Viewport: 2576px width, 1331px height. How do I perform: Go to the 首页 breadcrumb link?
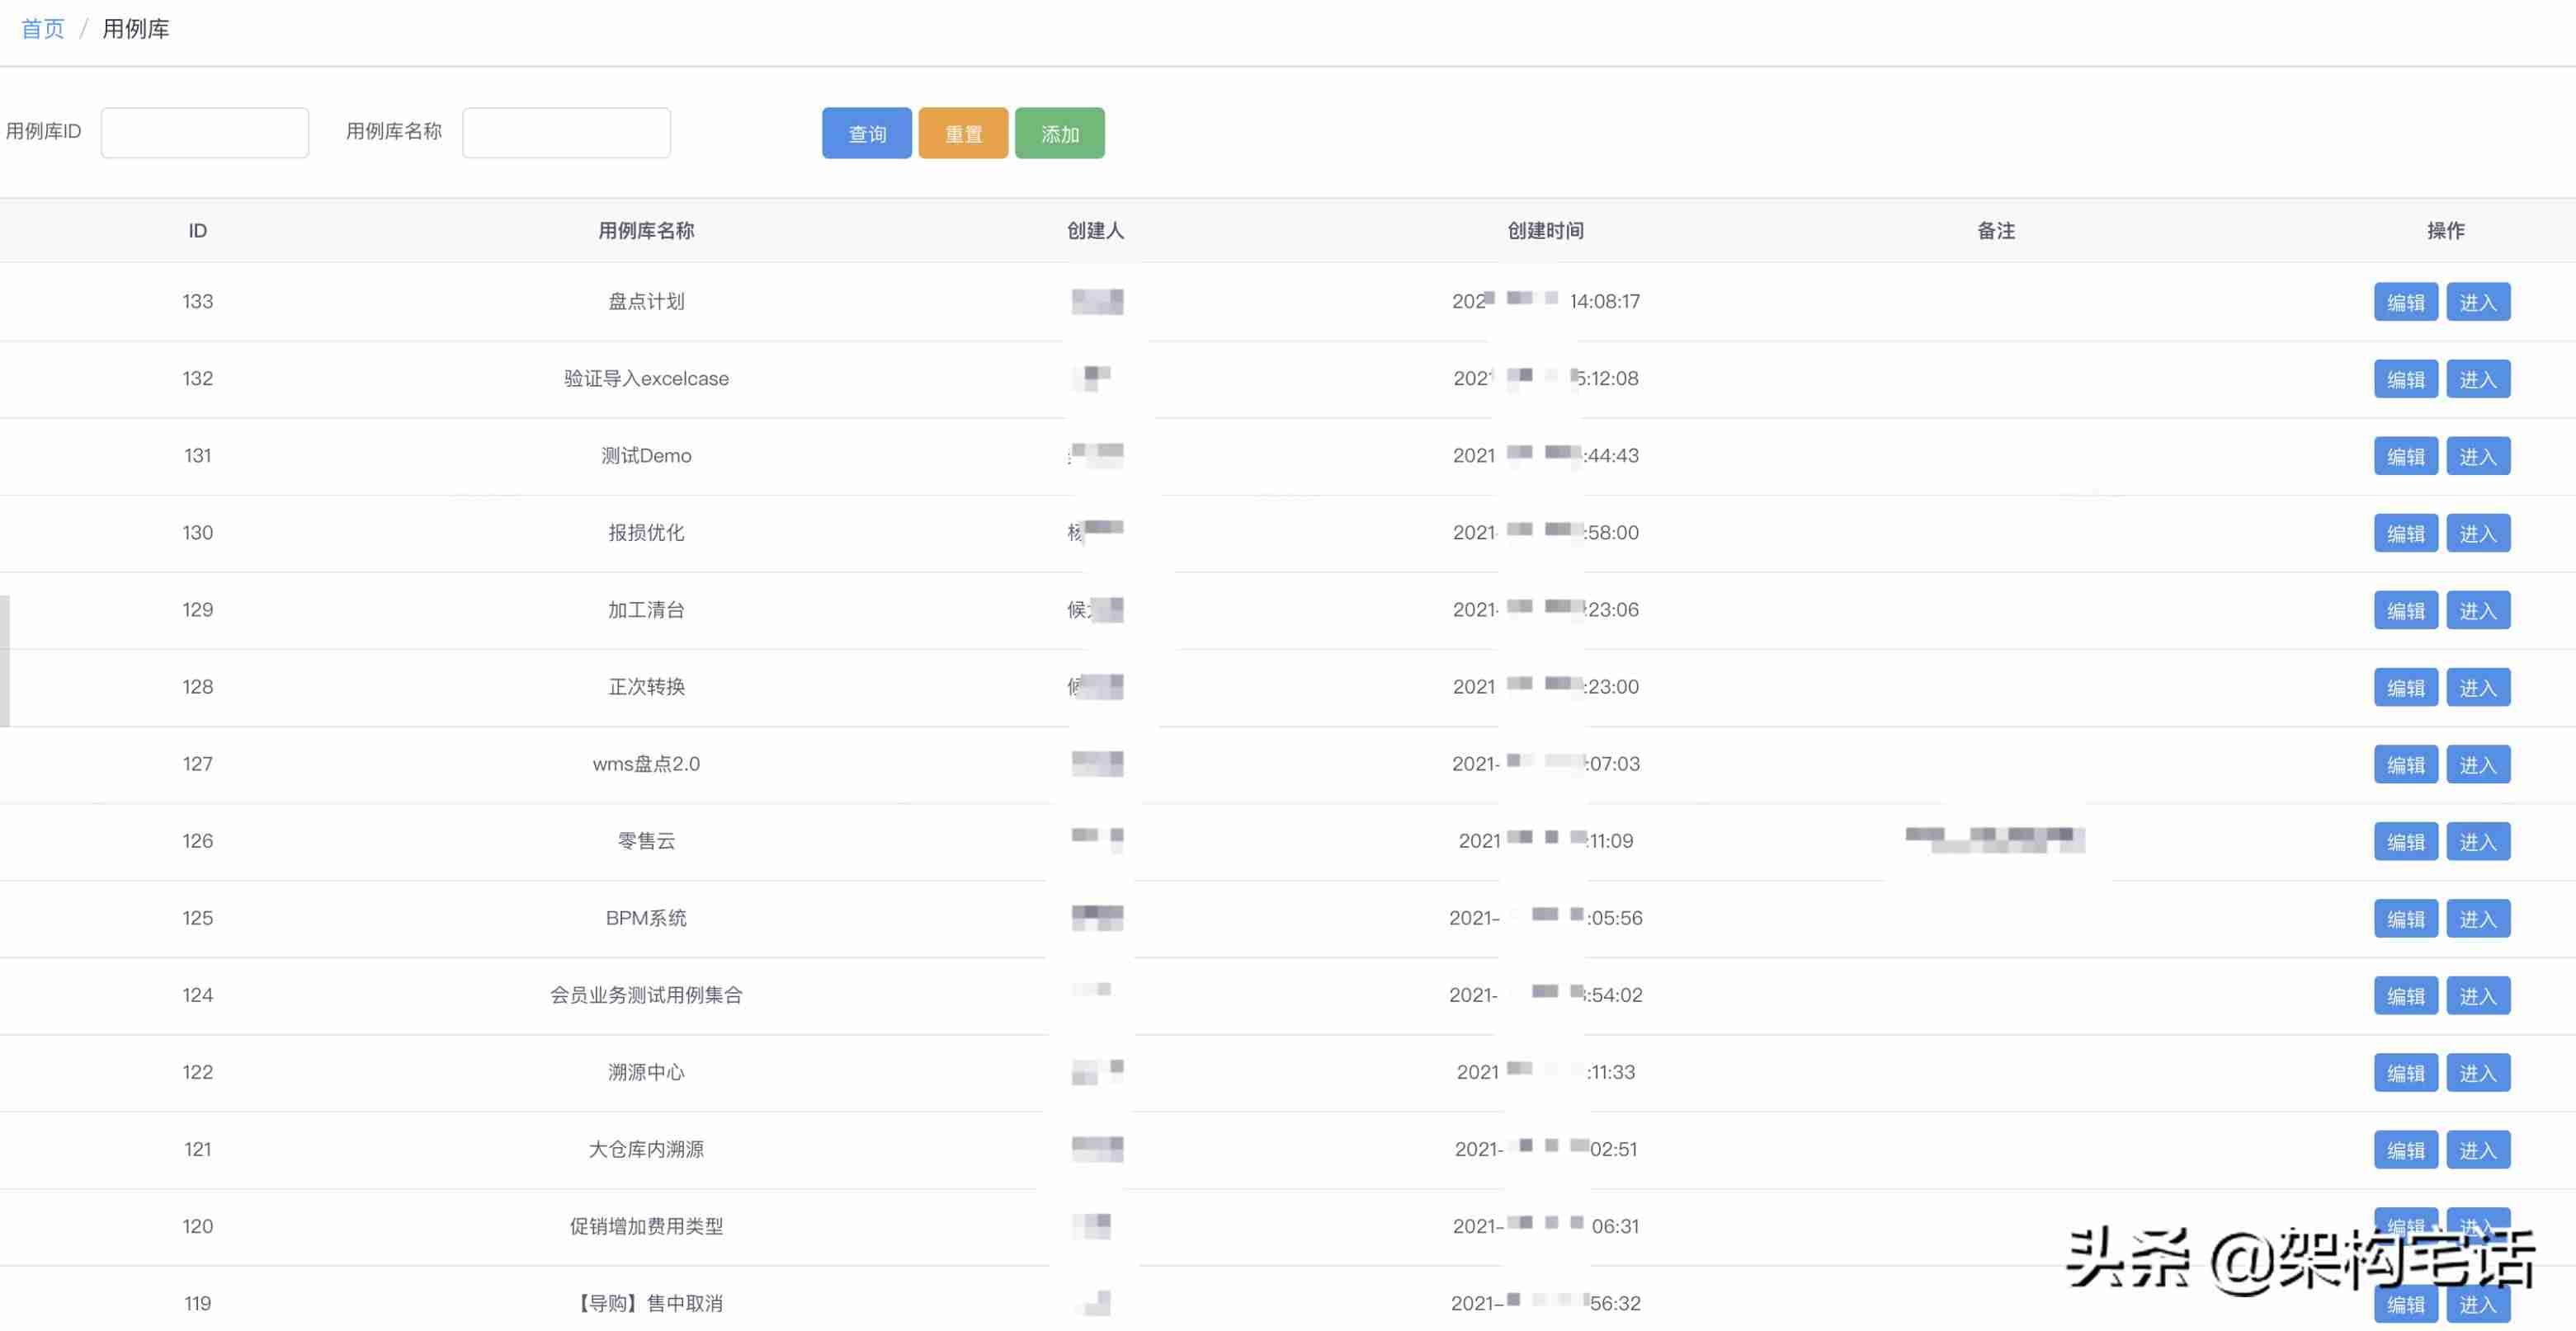42,29
